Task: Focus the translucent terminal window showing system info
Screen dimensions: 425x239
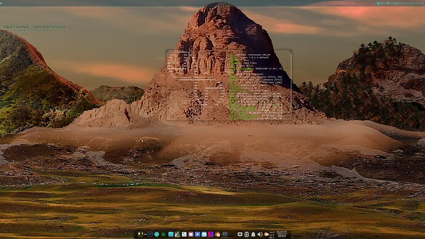Action: tap(229, 85)
